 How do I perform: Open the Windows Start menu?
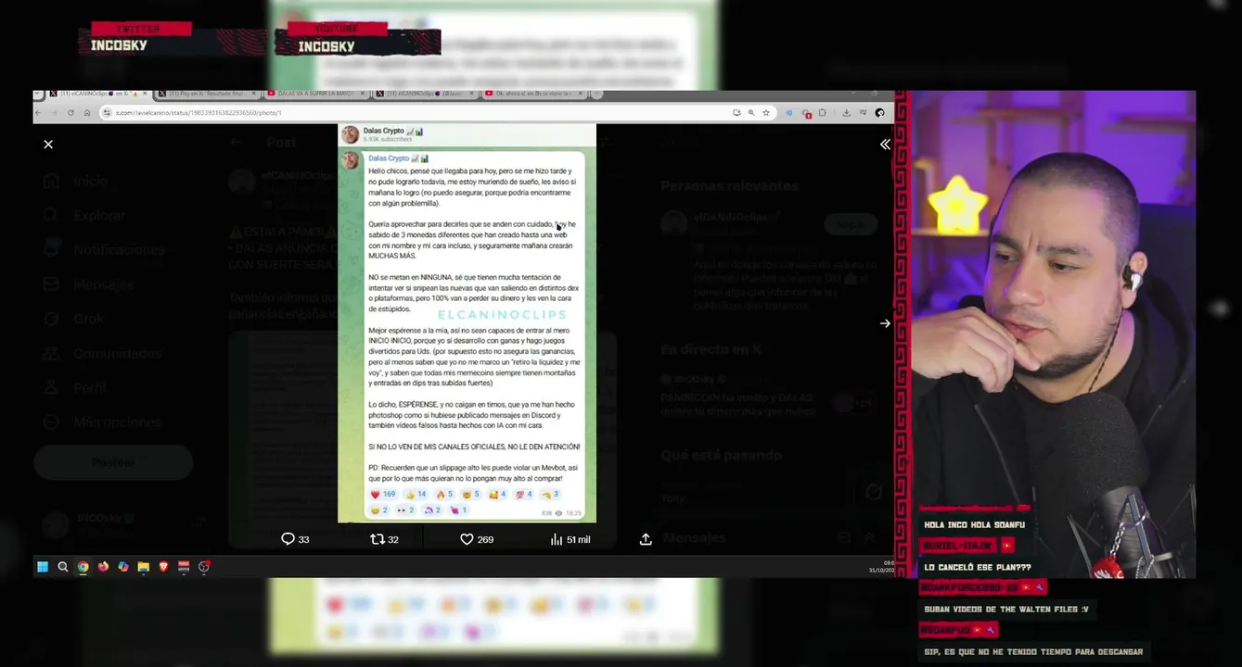[x=43, y=567]
